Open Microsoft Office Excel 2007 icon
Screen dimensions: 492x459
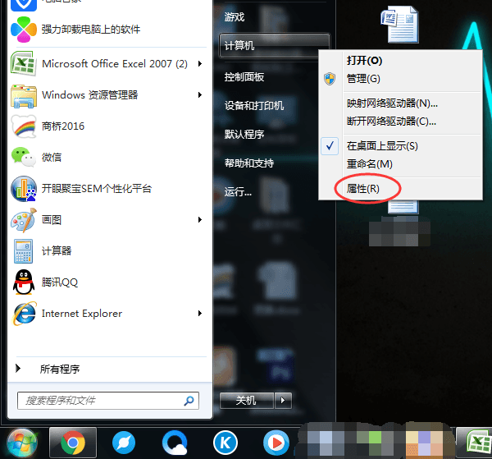(x=25, y=64)
